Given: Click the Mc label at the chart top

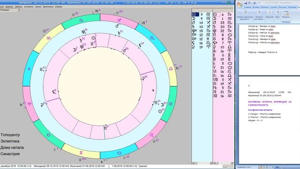Looking at the screenshot, I should (97, 11).
